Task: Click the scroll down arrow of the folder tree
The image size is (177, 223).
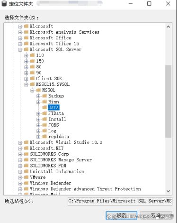Action: (168, 191)
